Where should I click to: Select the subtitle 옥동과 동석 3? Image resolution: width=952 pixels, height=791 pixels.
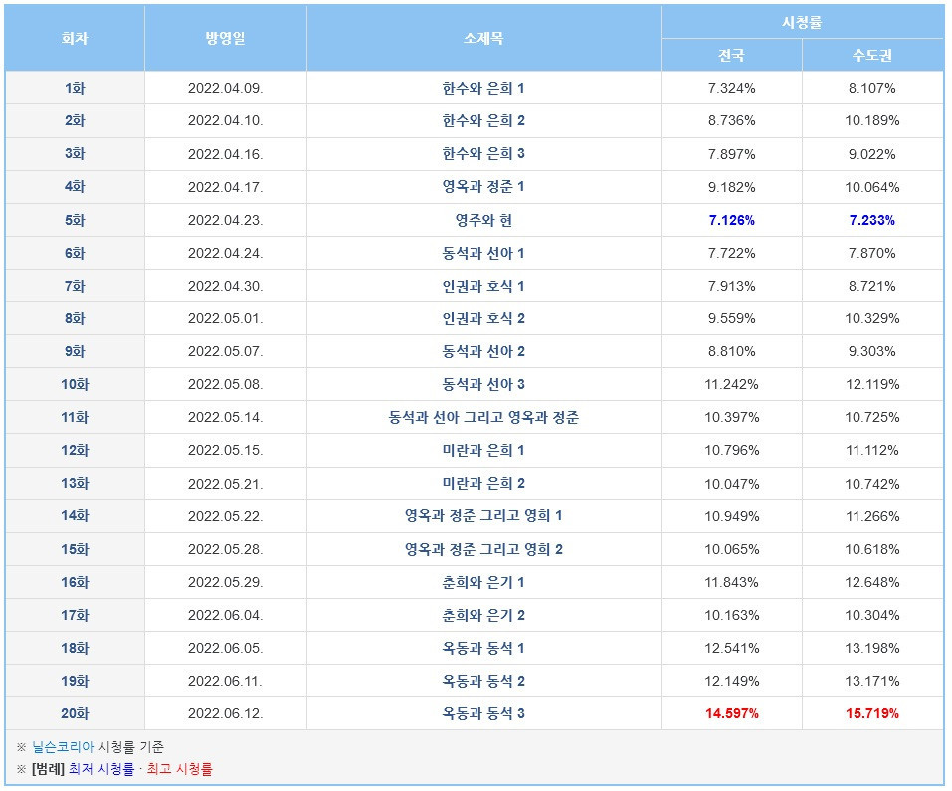pos(483,713)
